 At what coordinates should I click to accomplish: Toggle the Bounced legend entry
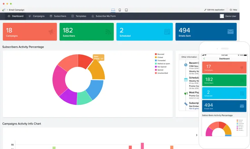click(x=161, y=54)
